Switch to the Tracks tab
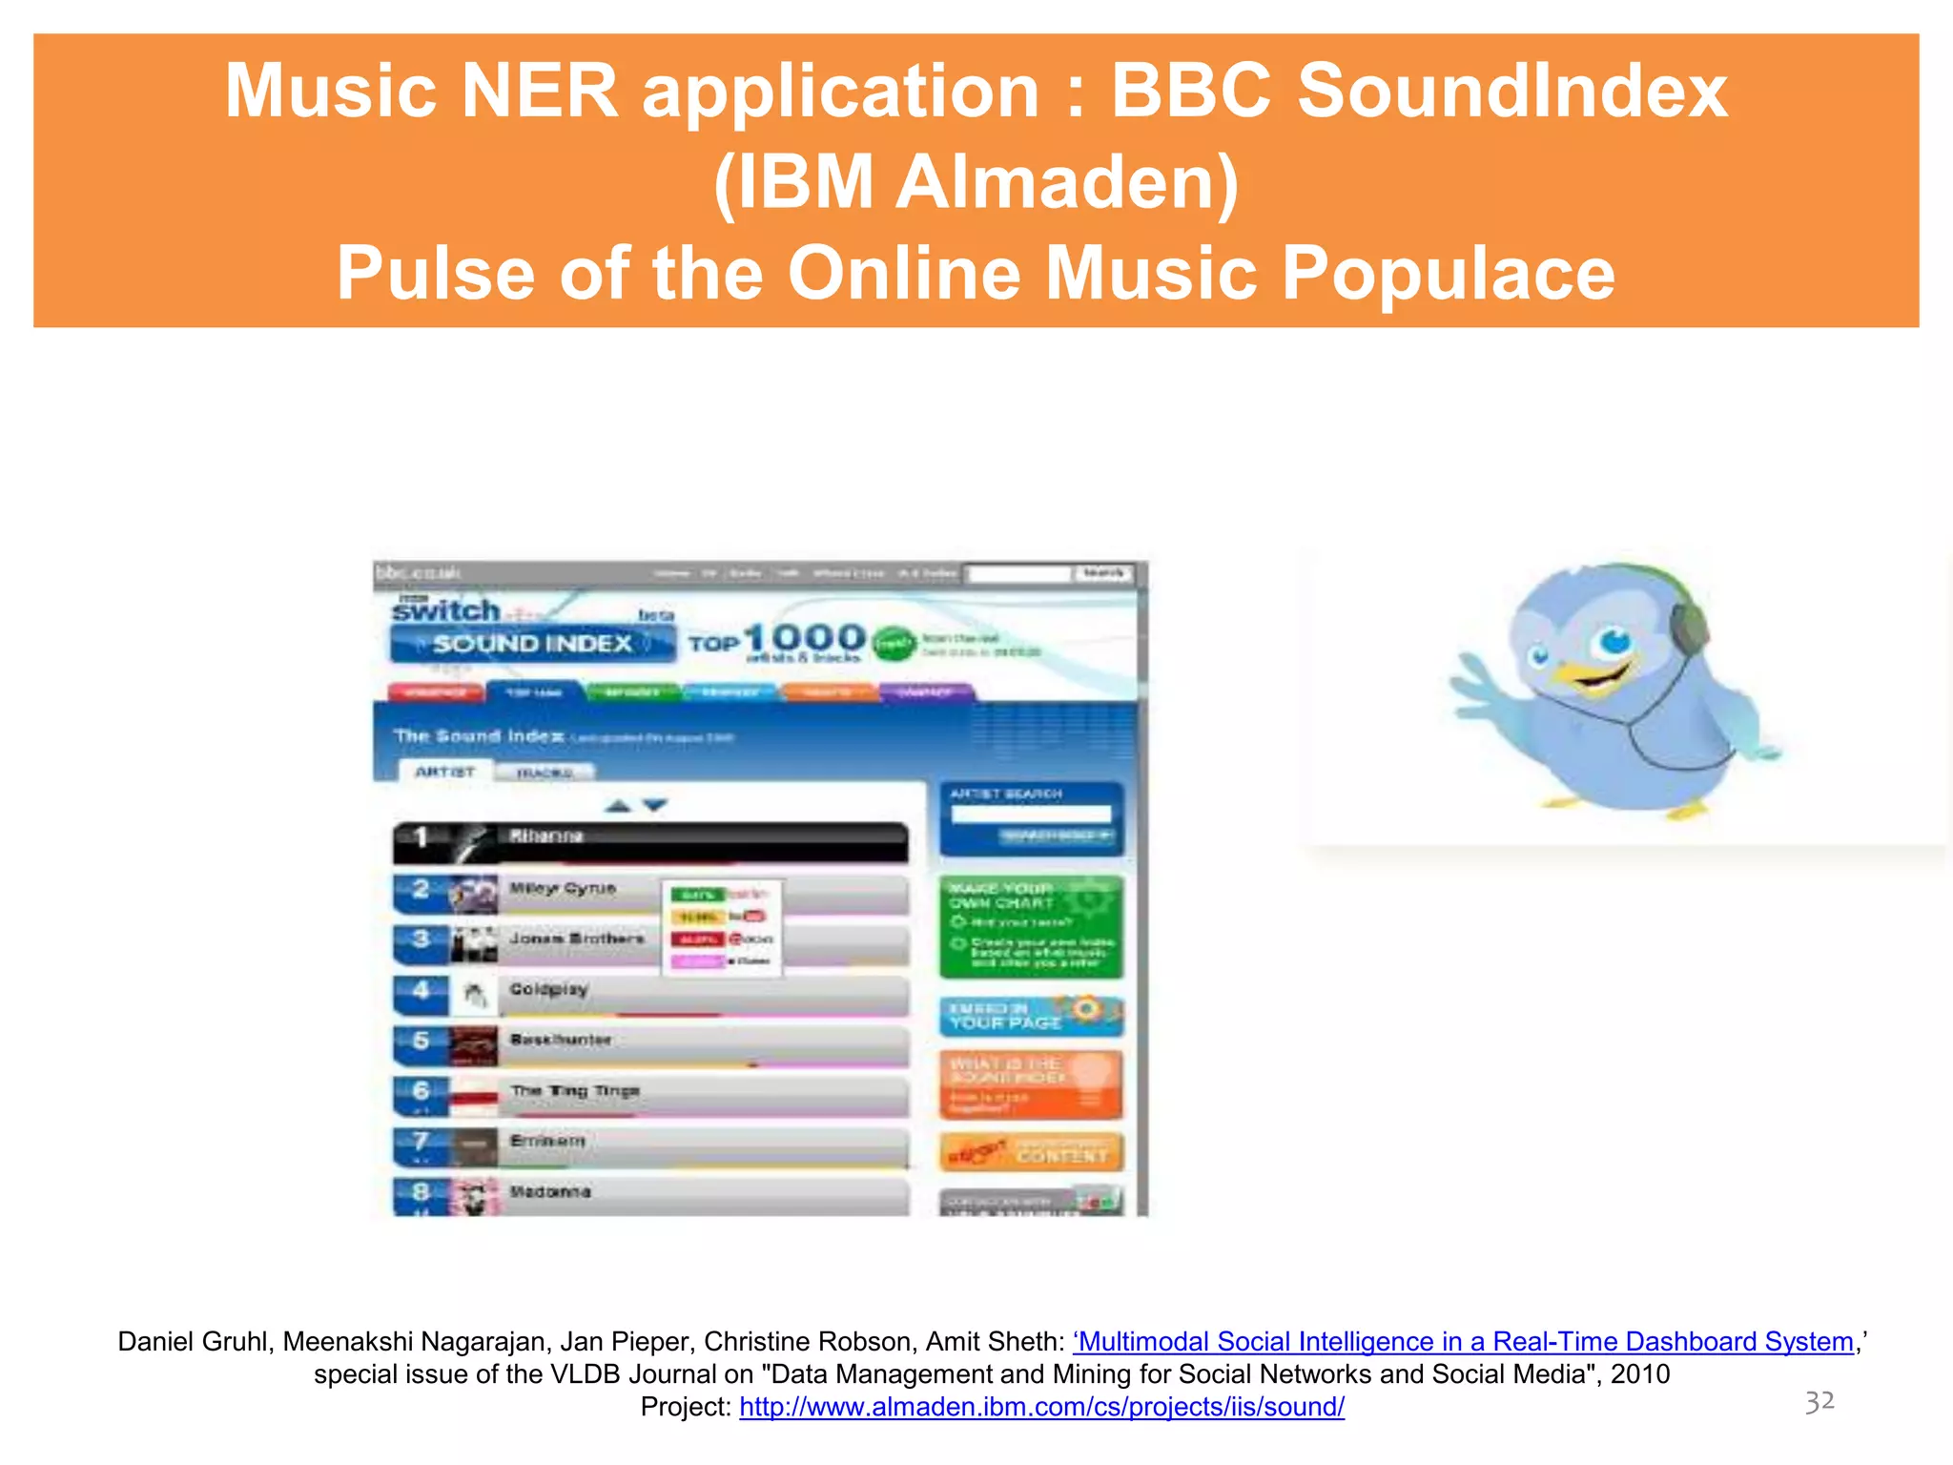Screen dimensions: 1953x1465 (545, 773)
